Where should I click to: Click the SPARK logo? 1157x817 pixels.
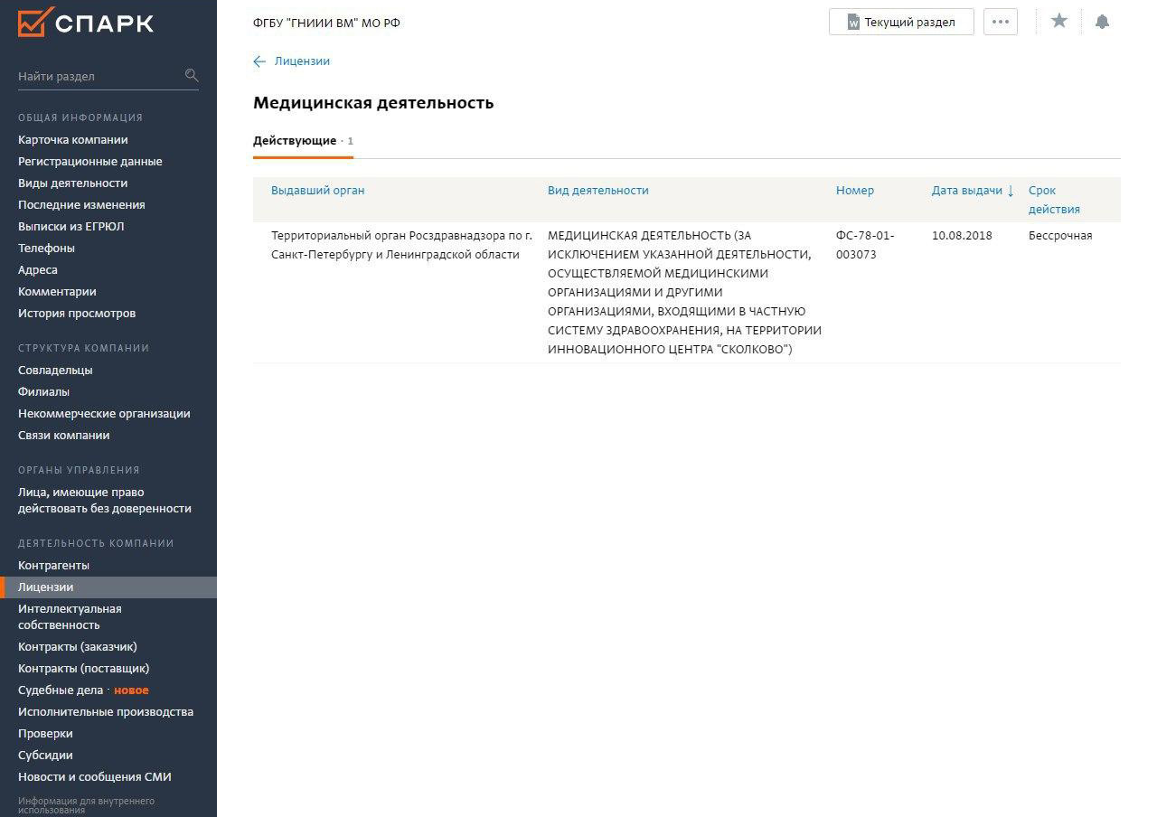[x=86, y=23]
